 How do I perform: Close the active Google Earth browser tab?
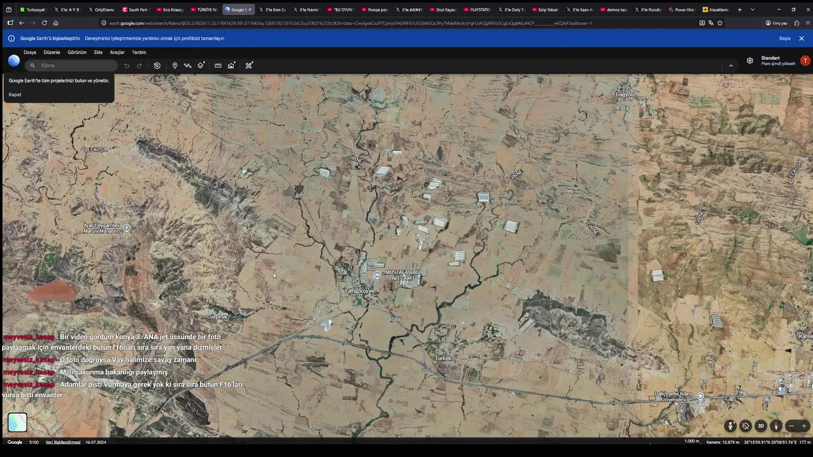click(x=250, y=10)
